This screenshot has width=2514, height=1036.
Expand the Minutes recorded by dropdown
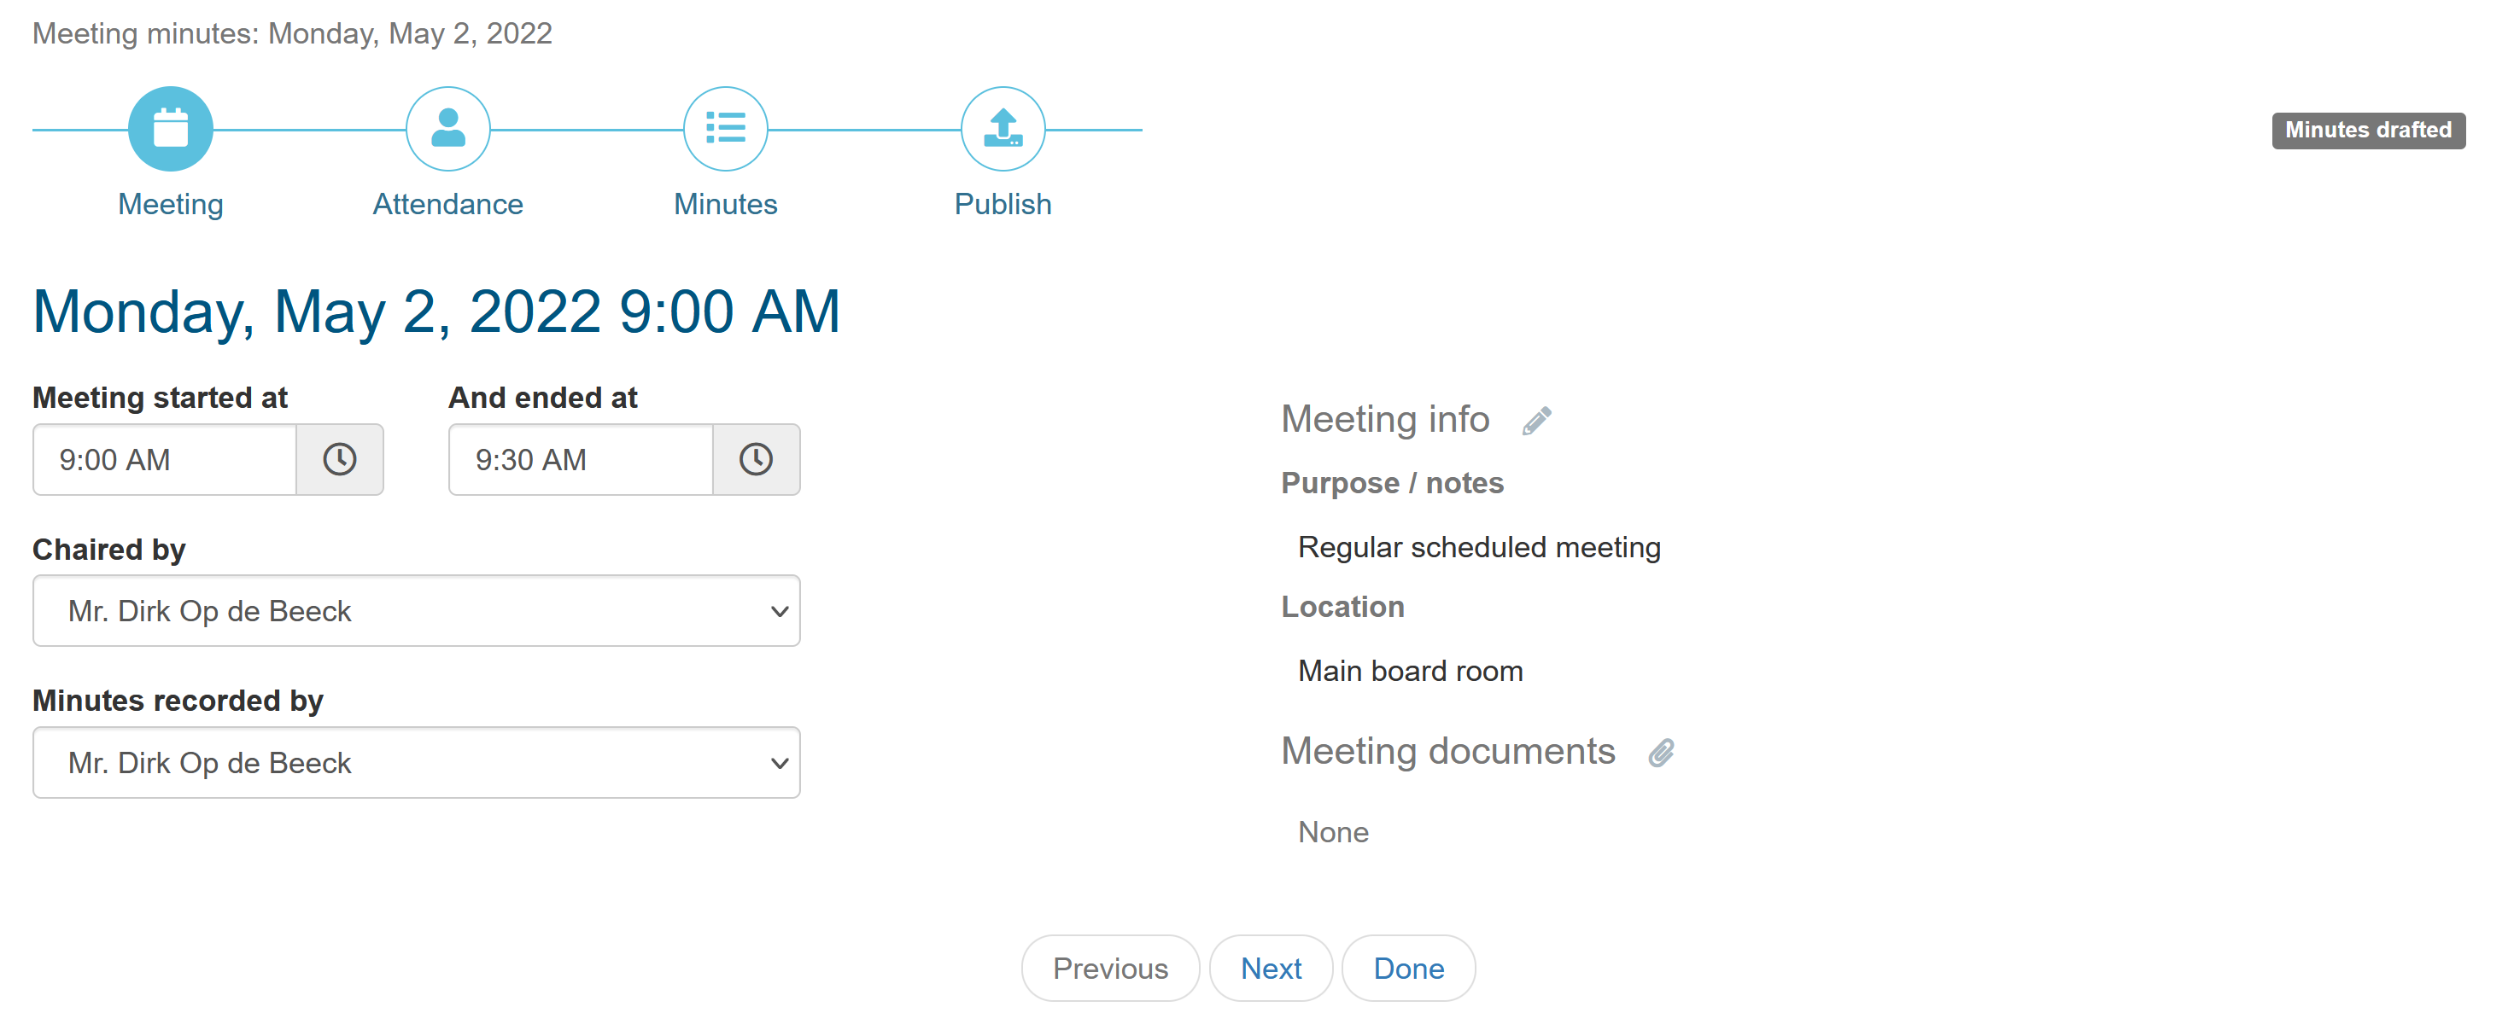(416, 763)
